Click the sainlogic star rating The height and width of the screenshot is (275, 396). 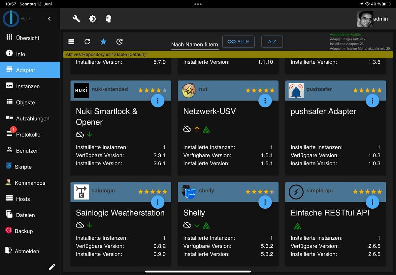pos(153,192)
